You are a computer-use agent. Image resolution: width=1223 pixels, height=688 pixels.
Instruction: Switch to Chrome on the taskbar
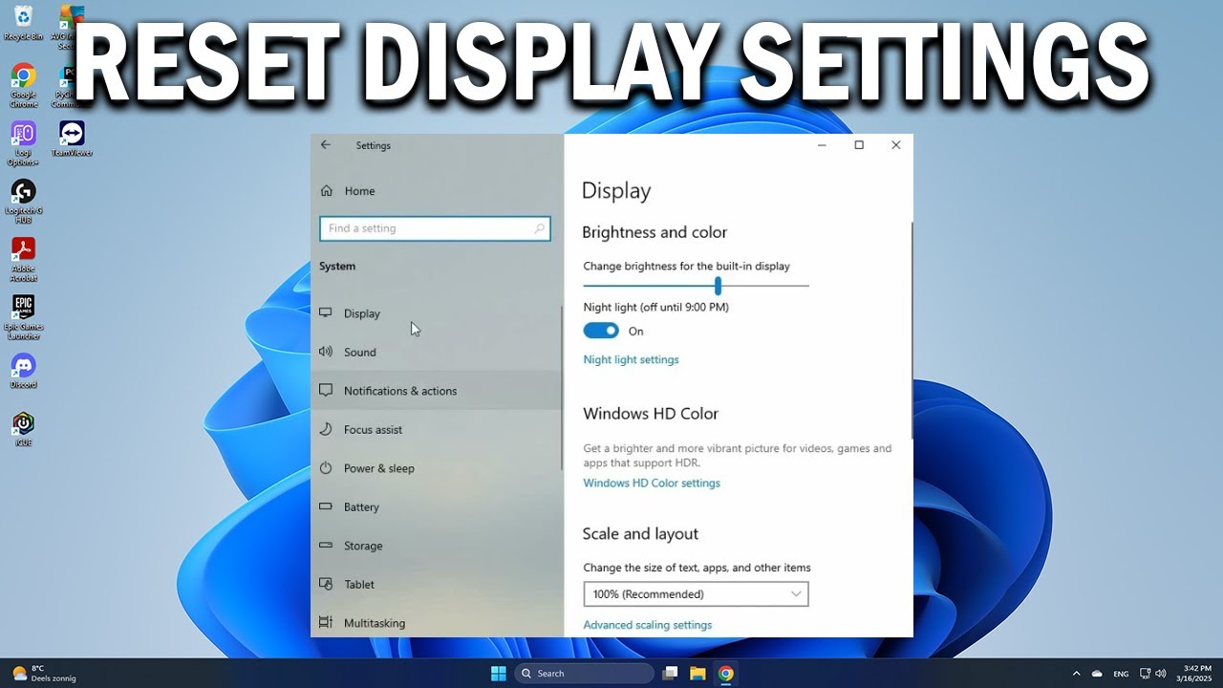coord(726,674)
